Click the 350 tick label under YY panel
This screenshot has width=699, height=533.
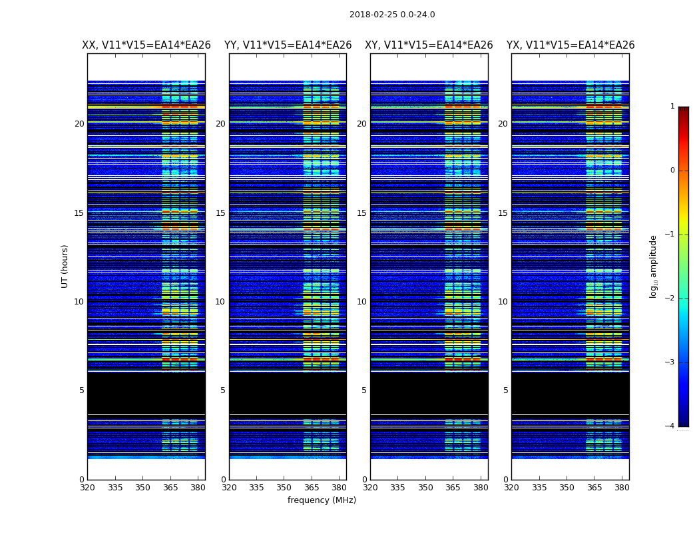pos(284,488)
